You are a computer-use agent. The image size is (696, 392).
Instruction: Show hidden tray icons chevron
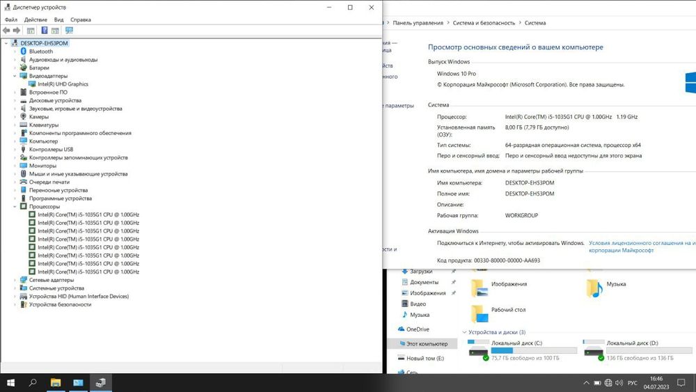(586, 383)
